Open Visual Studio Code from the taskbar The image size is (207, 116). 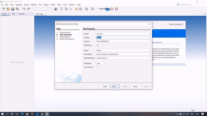tap(37, 114)
